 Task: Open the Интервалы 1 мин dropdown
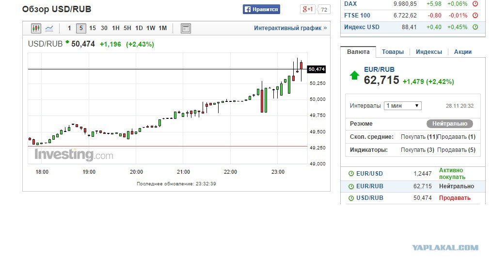click(403, 106)
